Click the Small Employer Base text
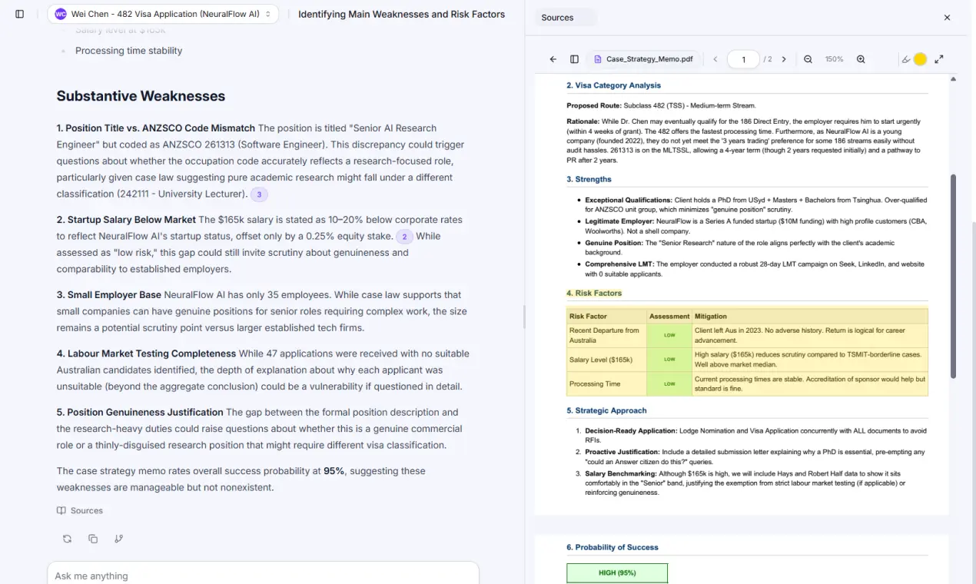Screen dimensions: 976x584 point(108,294)
